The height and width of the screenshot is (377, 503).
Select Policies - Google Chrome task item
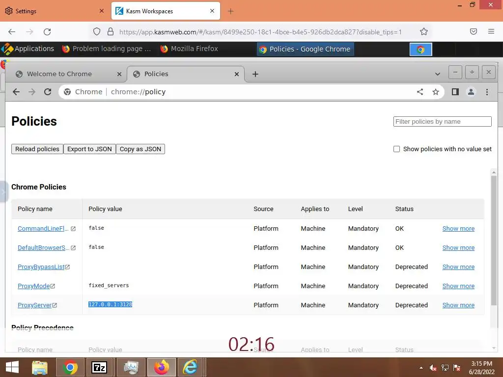pyautogui.click(x=306, y=49)
